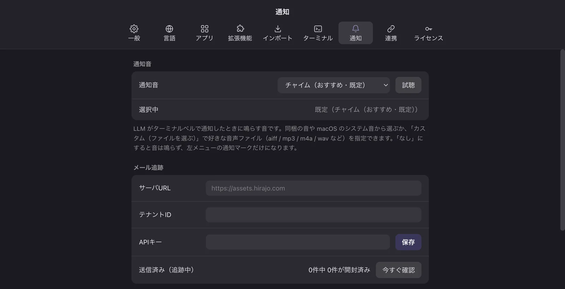This screenshot has height=289, width=565.
Task: Click the vertical scrollbar on the right
Action: [563, 140]
